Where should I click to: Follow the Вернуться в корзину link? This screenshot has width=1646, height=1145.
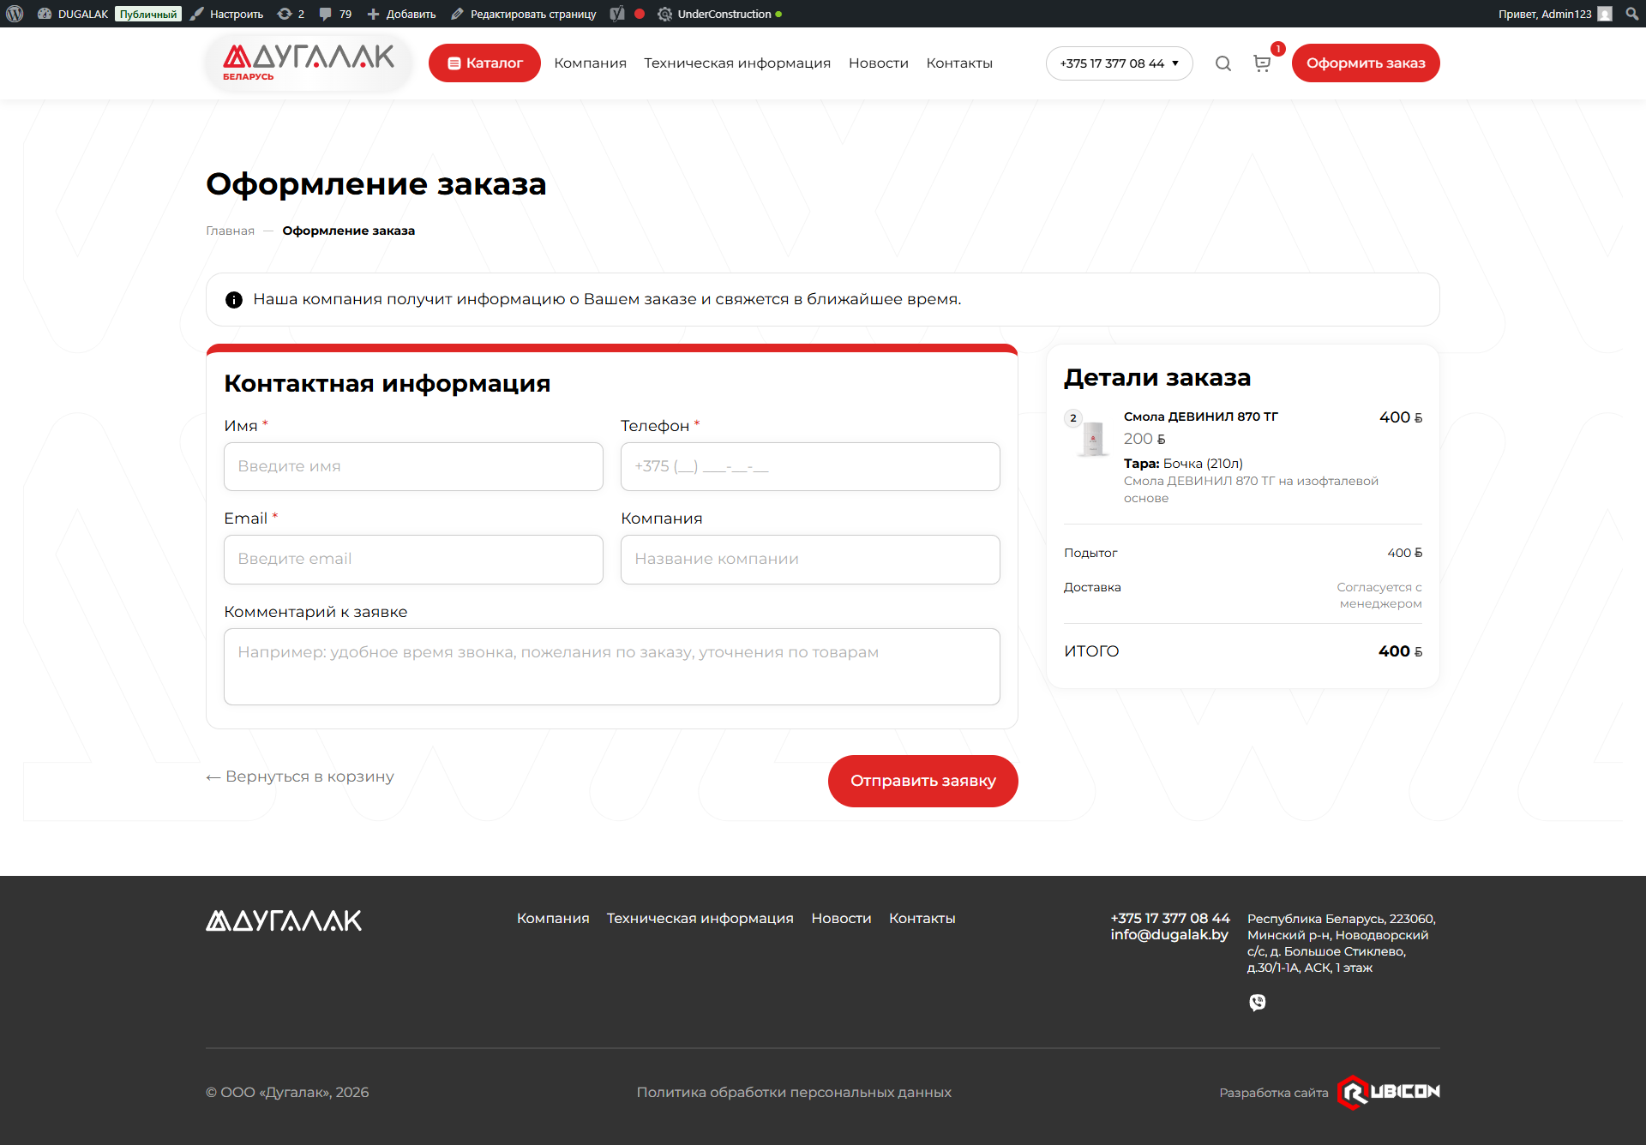pos(299,776)
